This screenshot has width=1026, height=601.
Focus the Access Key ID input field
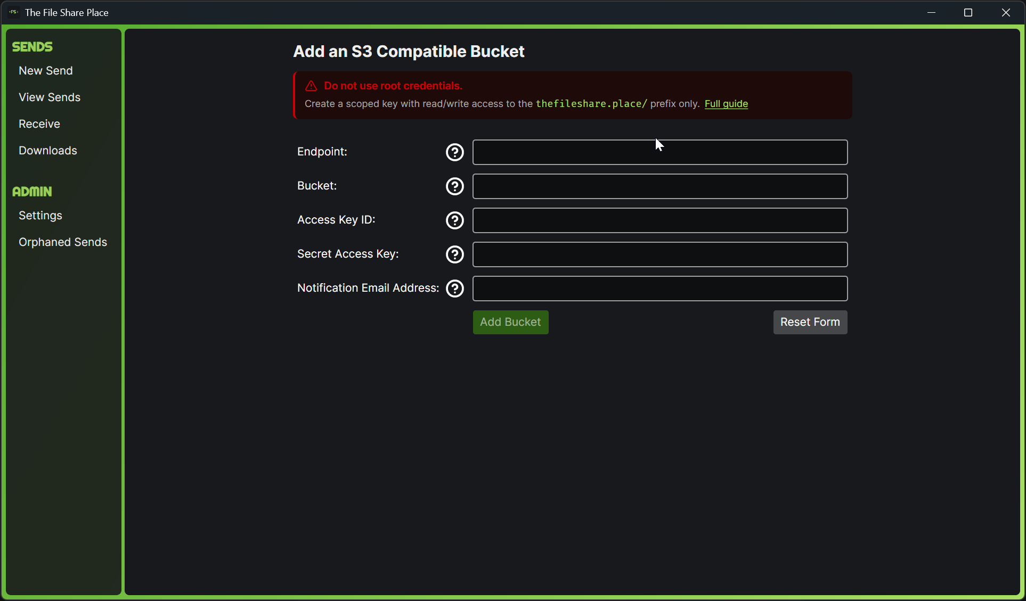(660, 220)
